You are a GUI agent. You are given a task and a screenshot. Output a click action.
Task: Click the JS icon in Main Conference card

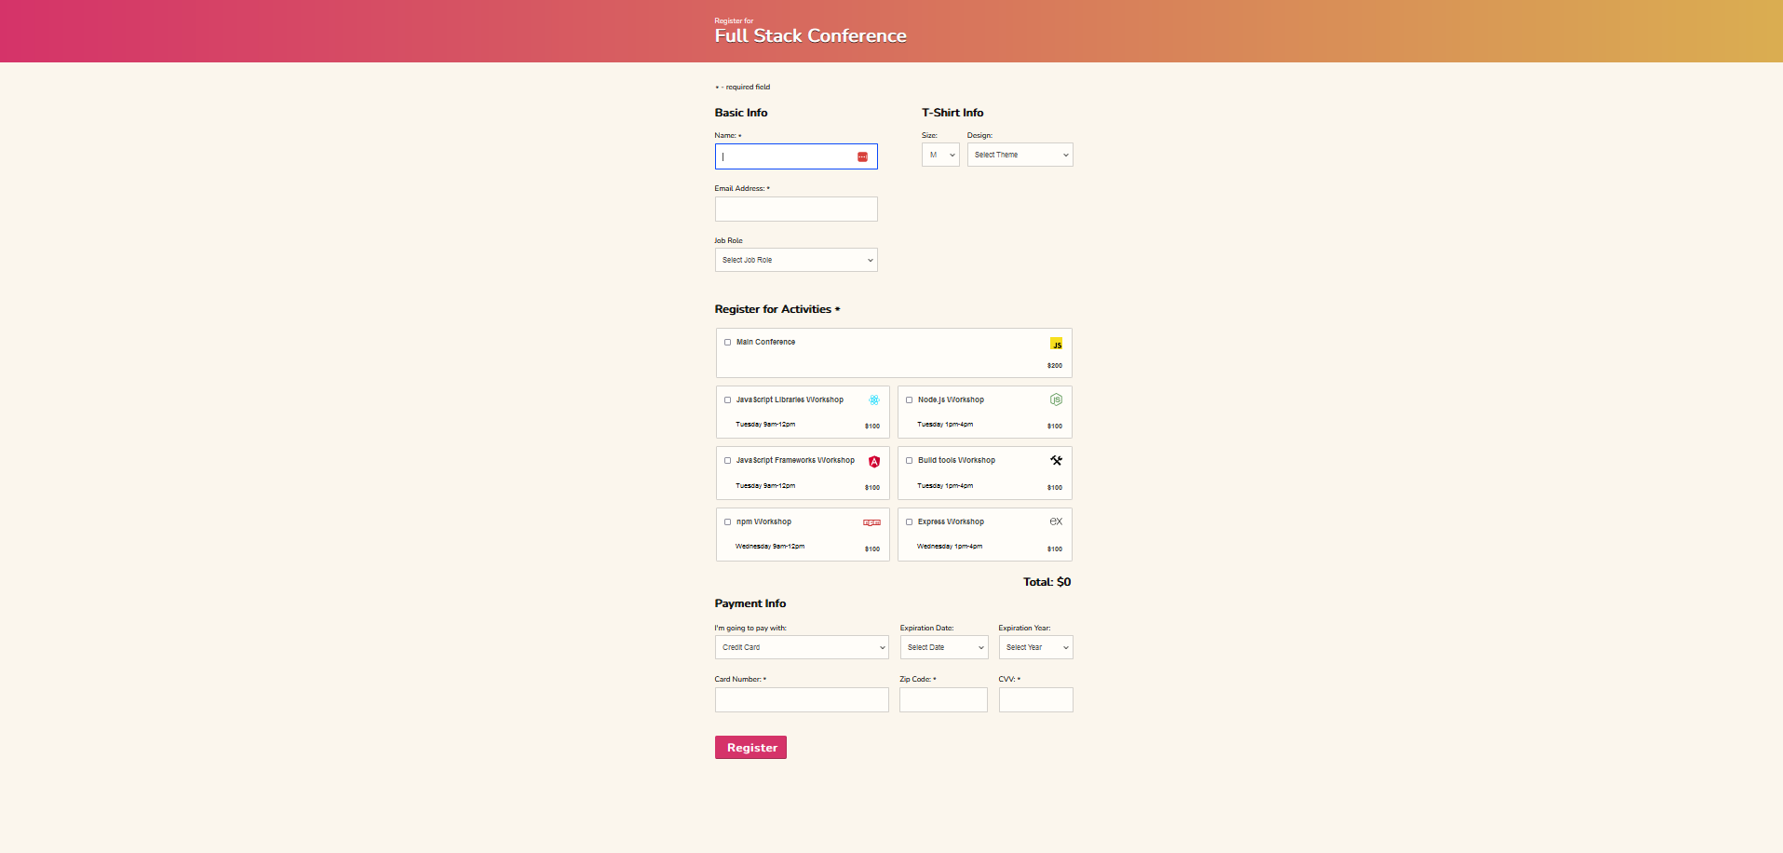click(x=1056, y=344)
